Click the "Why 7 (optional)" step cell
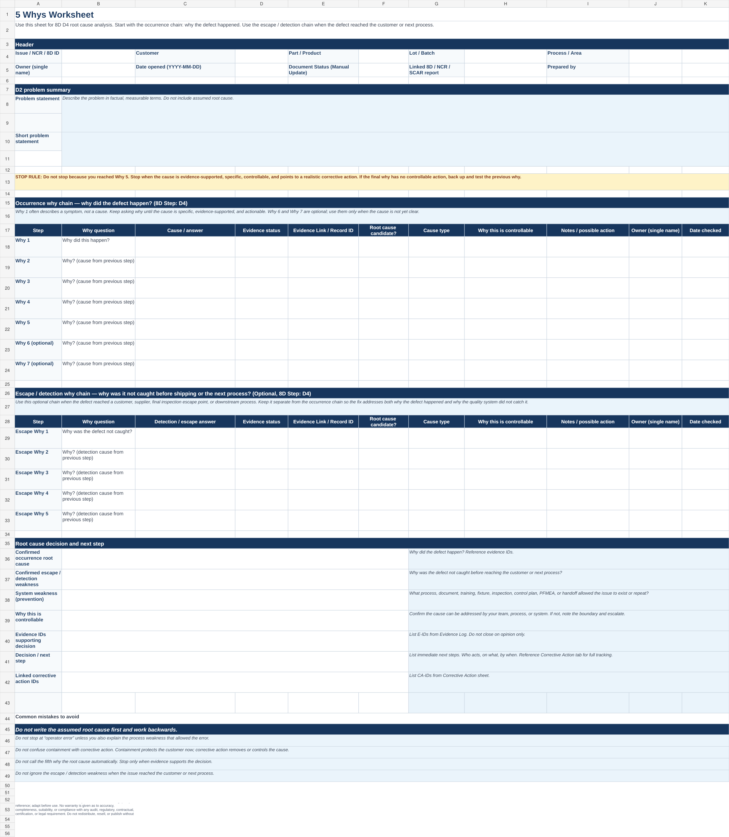This screenshot has width=729, height=837. [38, 370]
